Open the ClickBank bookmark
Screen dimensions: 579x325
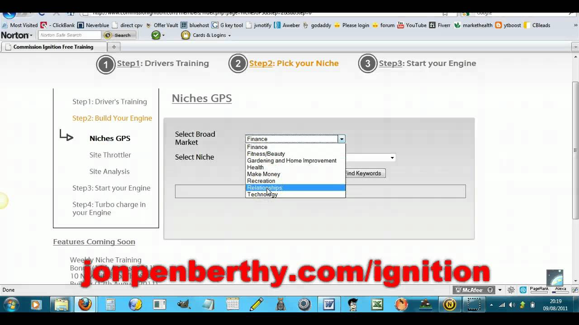[x=57, y=25]
